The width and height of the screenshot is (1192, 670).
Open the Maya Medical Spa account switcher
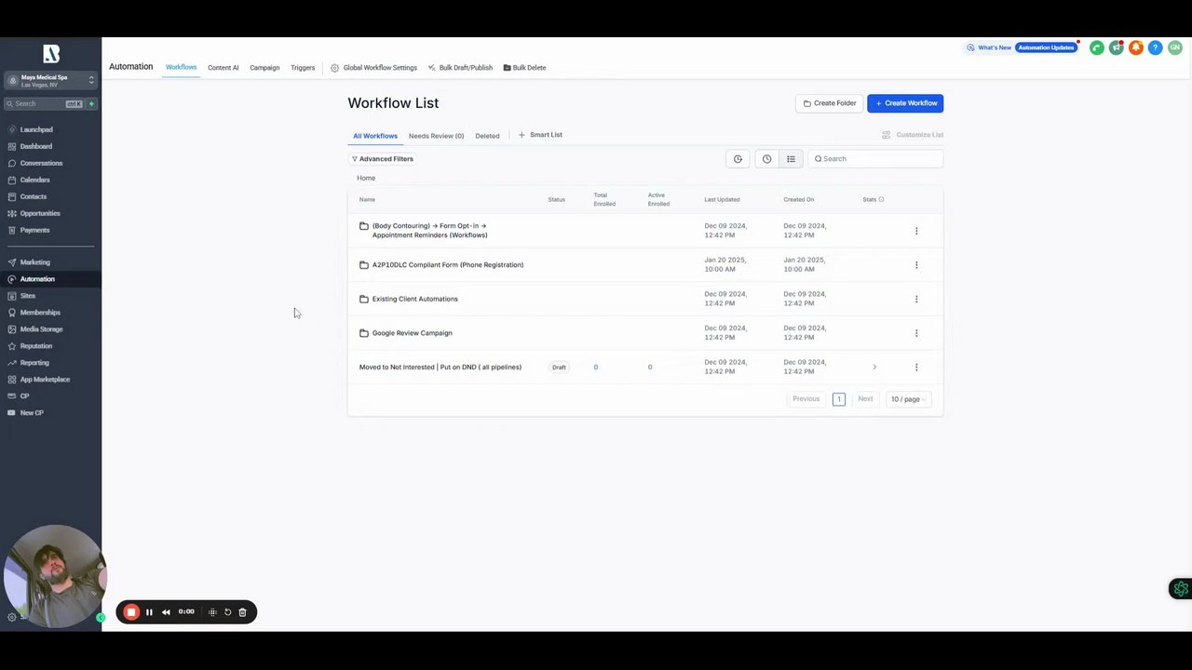[50, 81]
